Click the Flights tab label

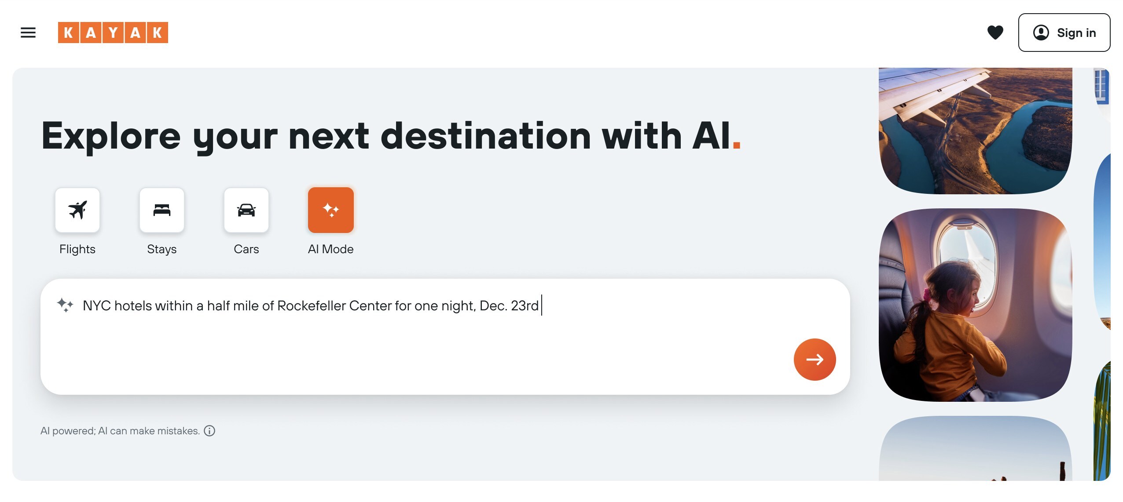77,249
